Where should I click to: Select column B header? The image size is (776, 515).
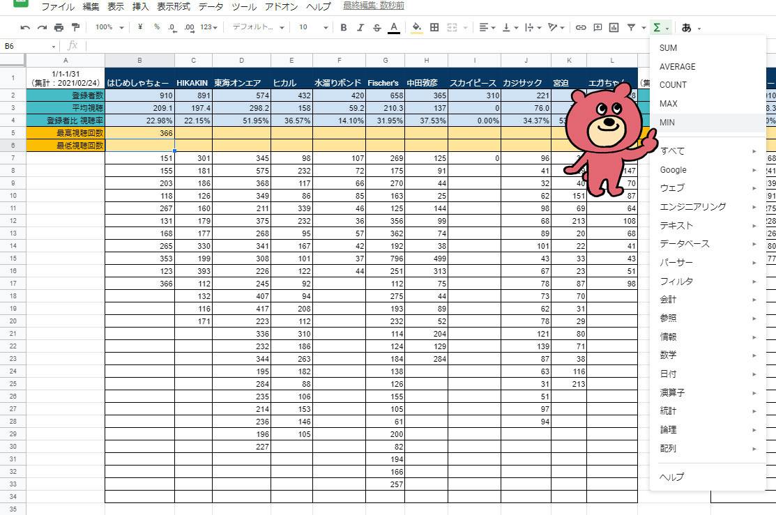coord(139,61)
